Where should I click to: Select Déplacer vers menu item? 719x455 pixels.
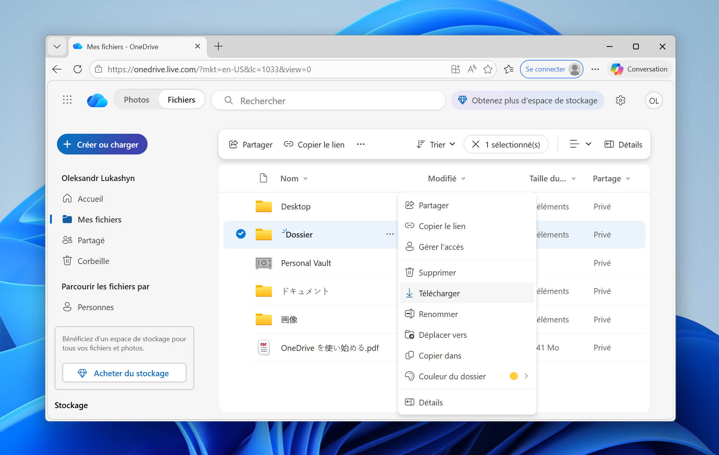[x=467, y=335]
